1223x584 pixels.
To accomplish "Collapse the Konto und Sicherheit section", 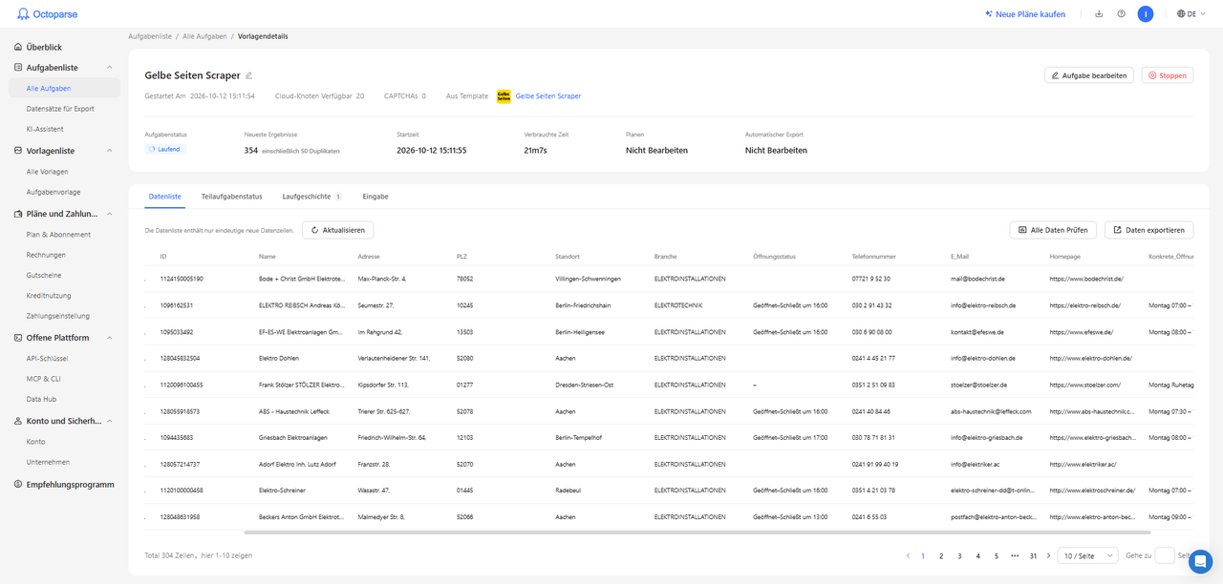I will (110, 421).
